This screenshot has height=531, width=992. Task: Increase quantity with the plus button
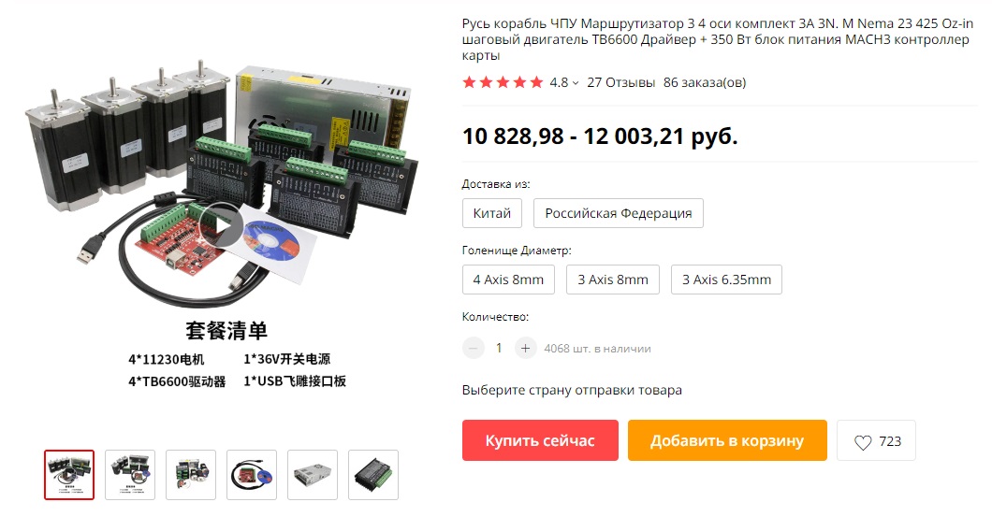[x=525, y=349]
